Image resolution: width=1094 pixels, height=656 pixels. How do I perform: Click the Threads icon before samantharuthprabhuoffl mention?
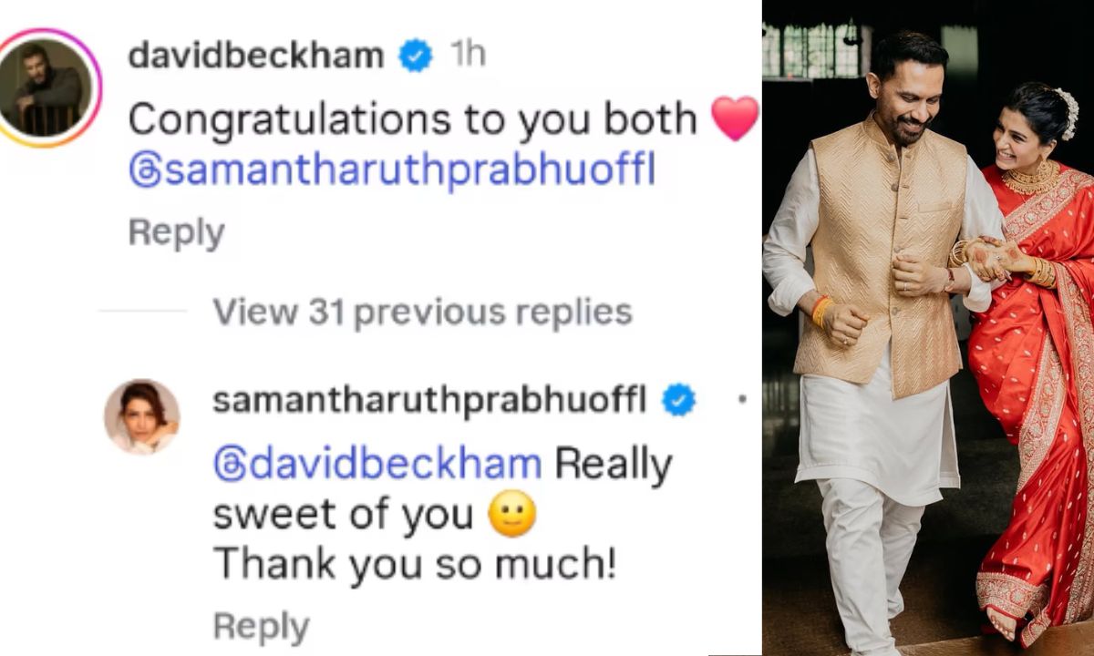146,171
